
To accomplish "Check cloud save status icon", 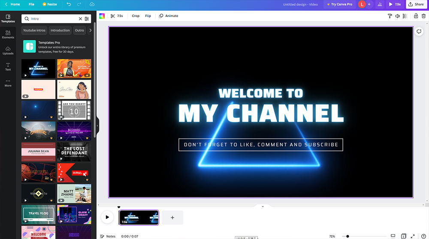I will point(92,4).
